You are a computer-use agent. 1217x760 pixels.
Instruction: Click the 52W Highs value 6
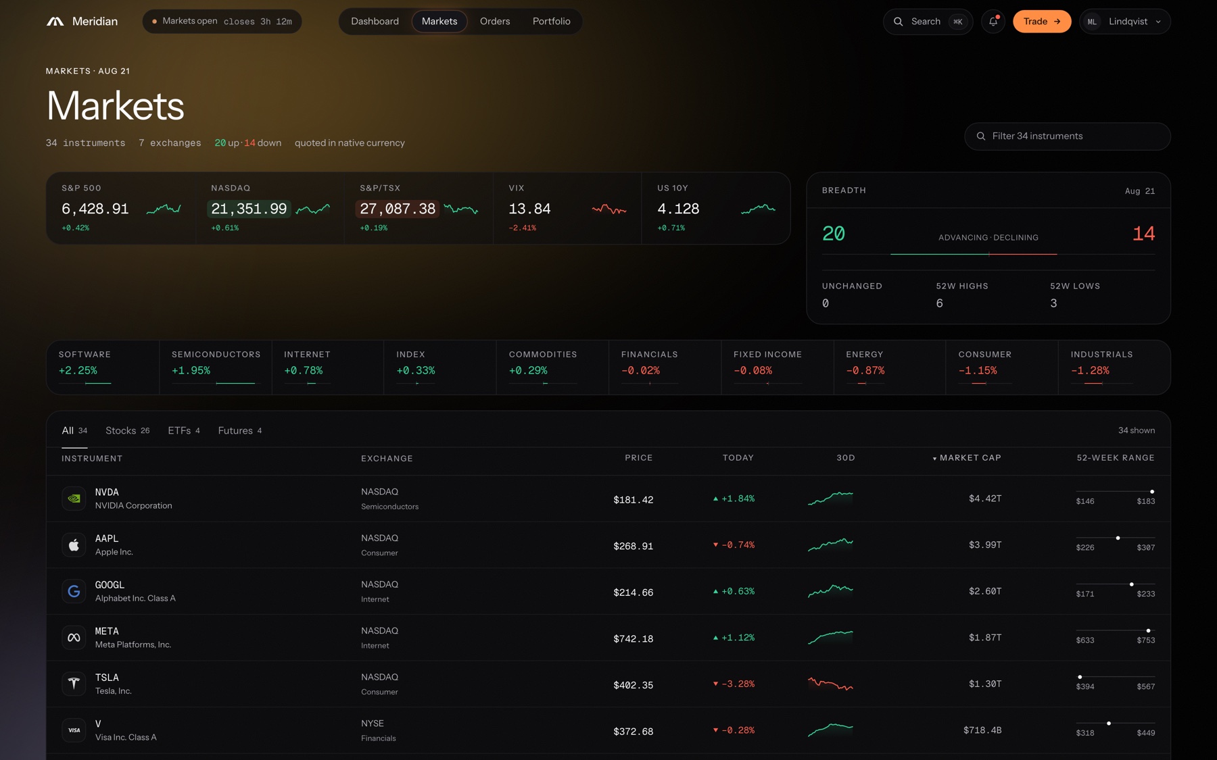[940, 303]
